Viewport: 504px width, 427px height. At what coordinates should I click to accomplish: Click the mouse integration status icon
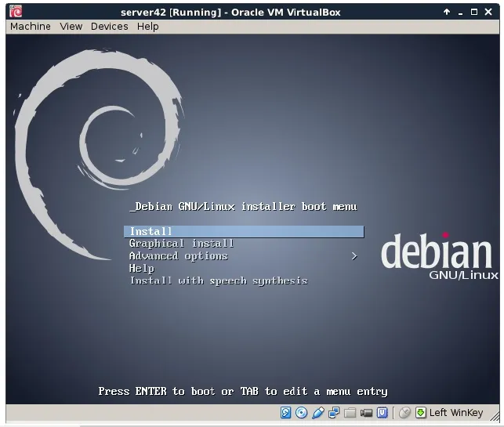404,413
